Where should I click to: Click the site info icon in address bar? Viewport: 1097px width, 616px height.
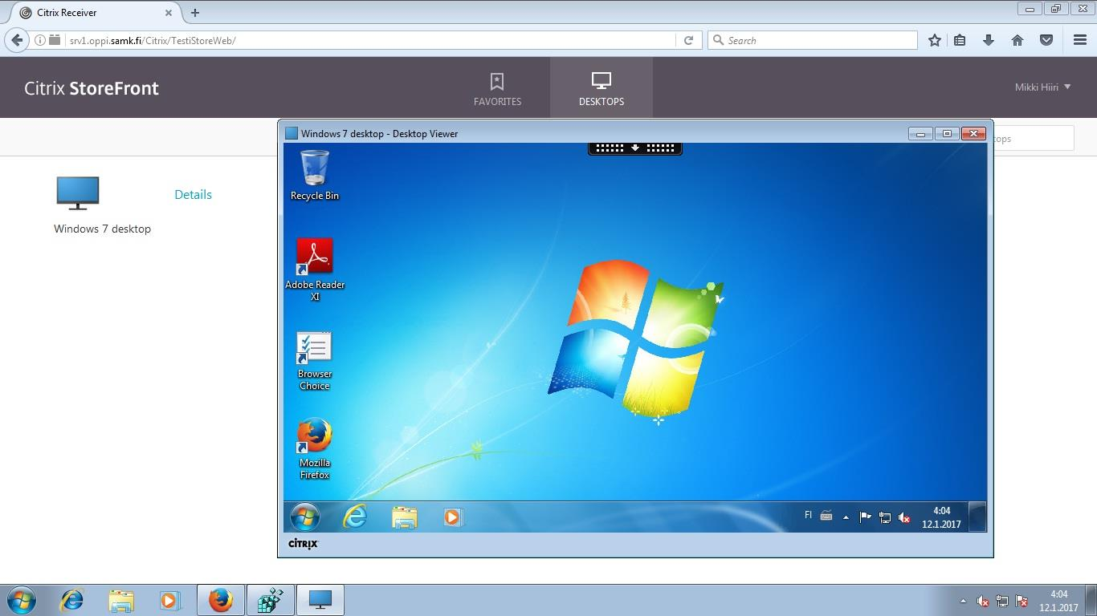pos(39,40)
